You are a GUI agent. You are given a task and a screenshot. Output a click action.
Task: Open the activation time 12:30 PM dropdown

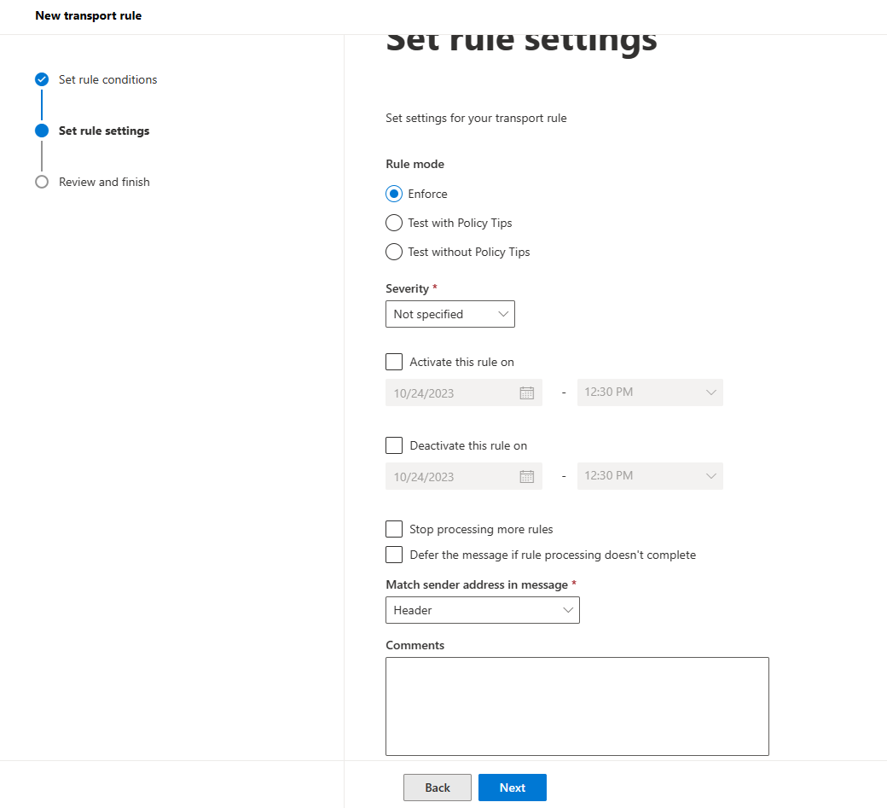pos(650,392)
